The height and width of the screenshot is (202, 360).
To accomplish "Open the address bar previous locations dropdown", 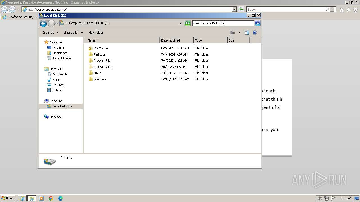I will (x=181, y=23).
